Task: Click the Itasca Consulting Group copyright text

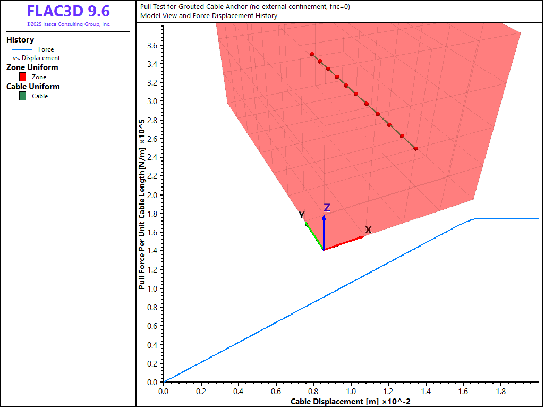Action: coord(68,24)
